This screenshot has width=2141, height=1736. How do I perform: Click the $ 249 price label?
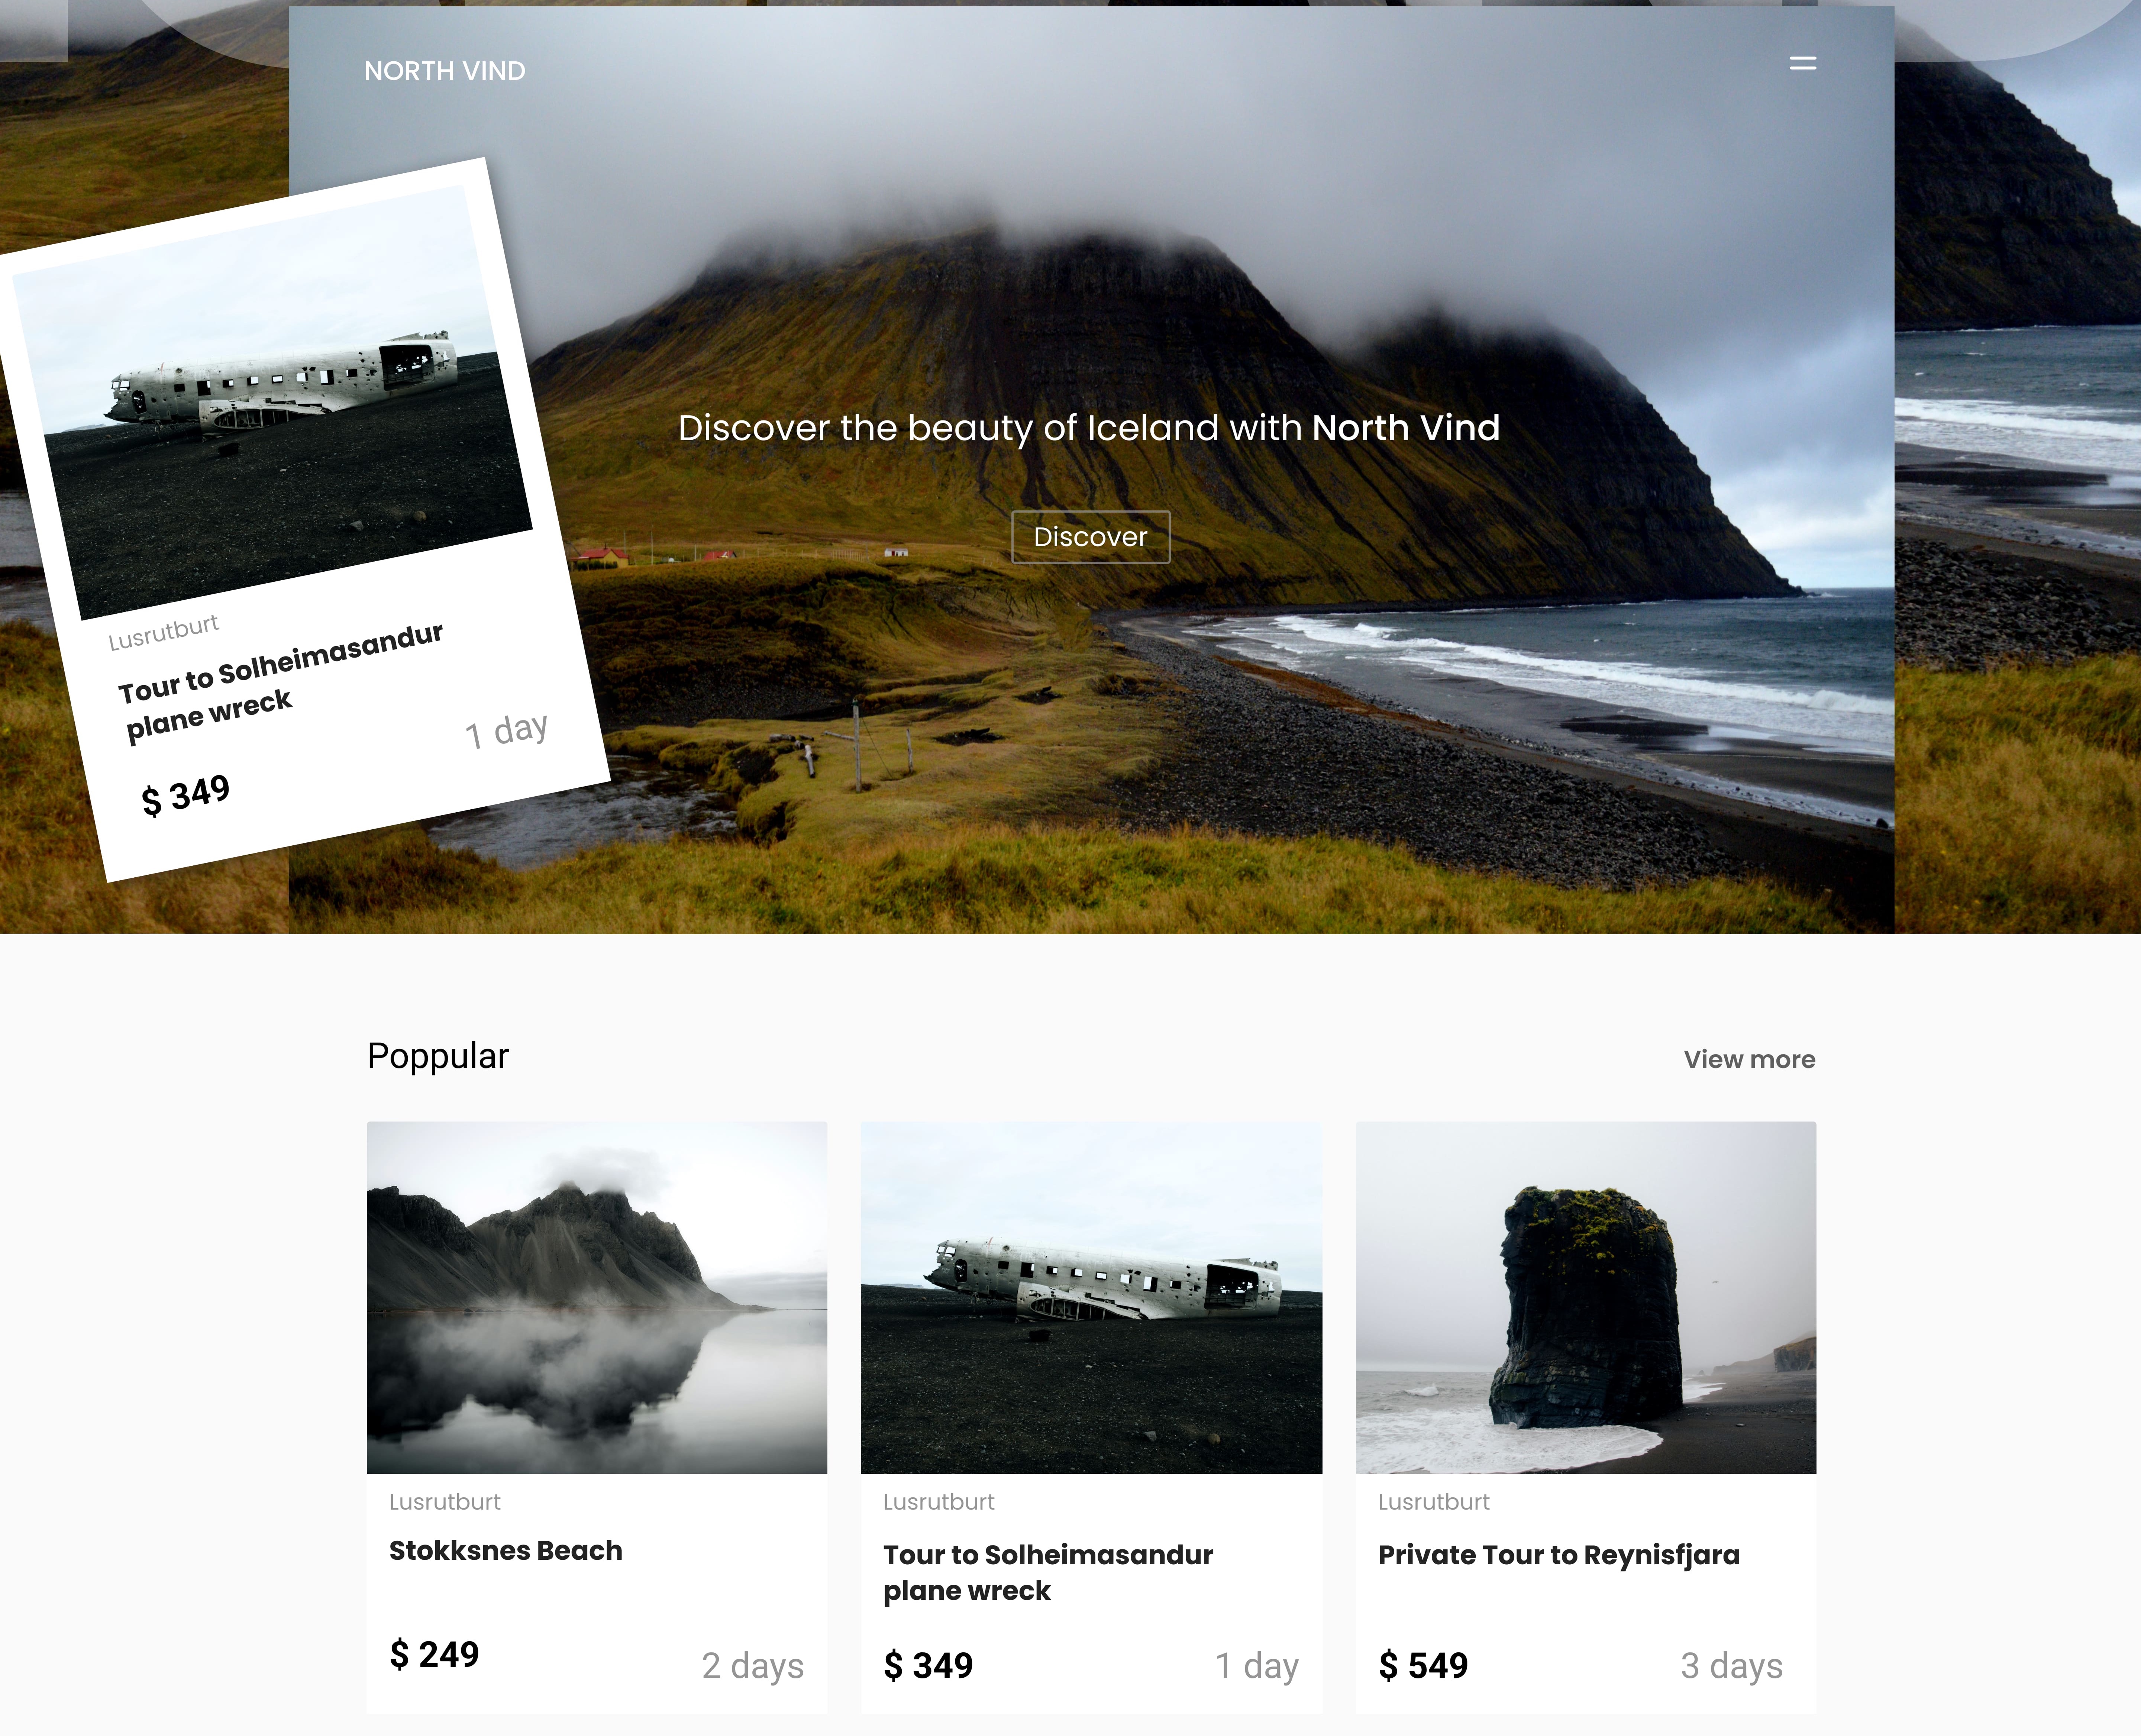434,1655
